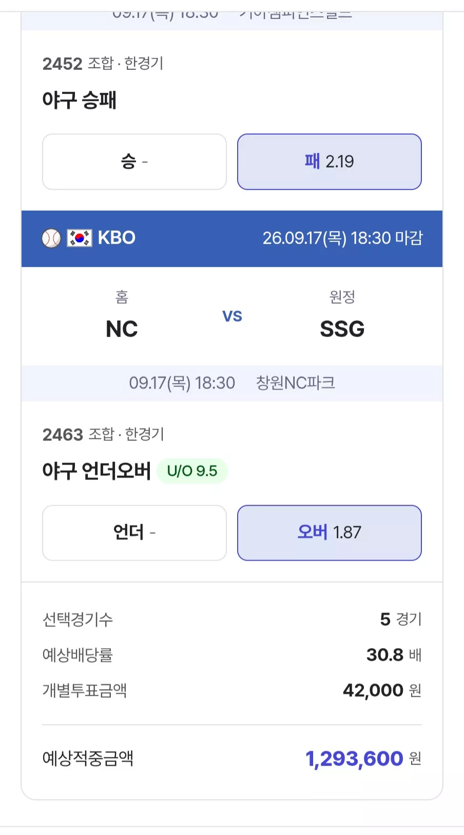Screen dimensions: 464x835
Task: Deselect the 패 2.19 bet option
Action: pyautogui.click(x=330, y=162)
